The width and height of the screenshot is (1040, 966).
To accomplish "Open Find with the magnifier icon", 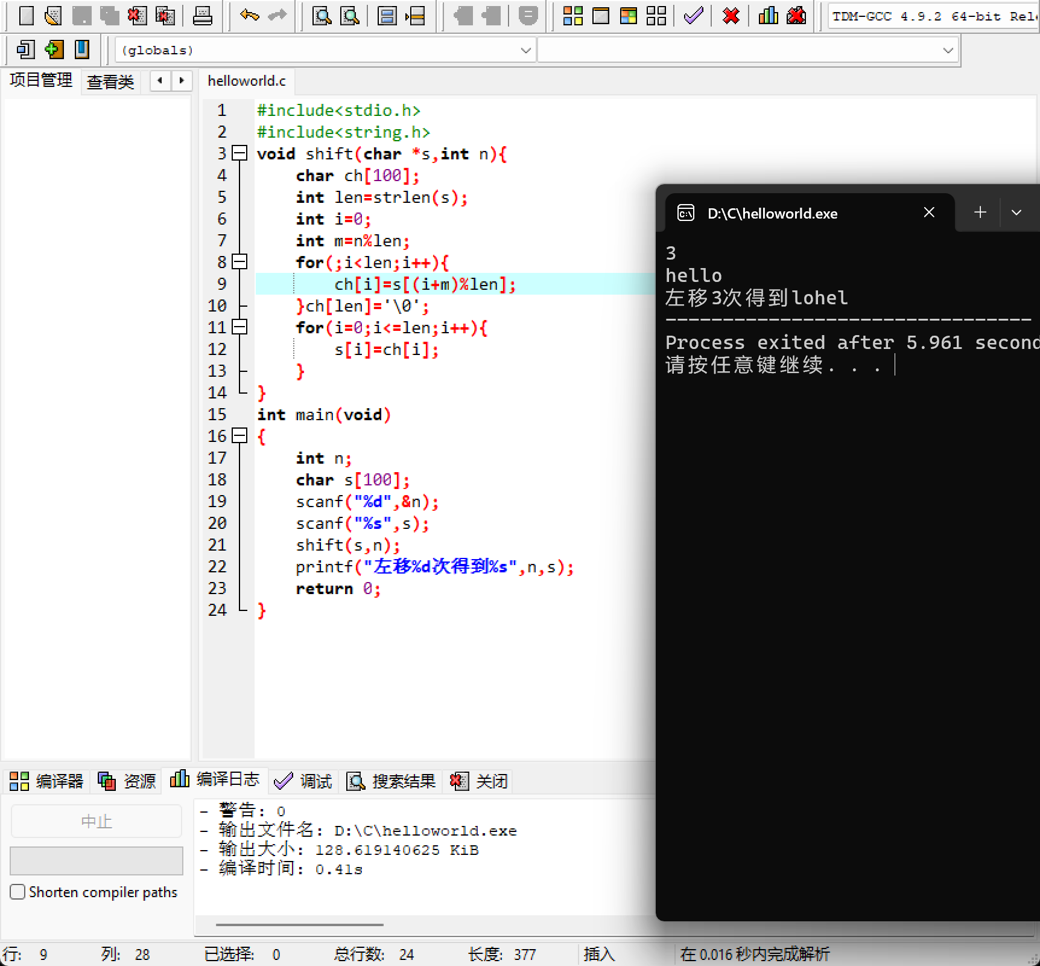I will pos(322,16).
